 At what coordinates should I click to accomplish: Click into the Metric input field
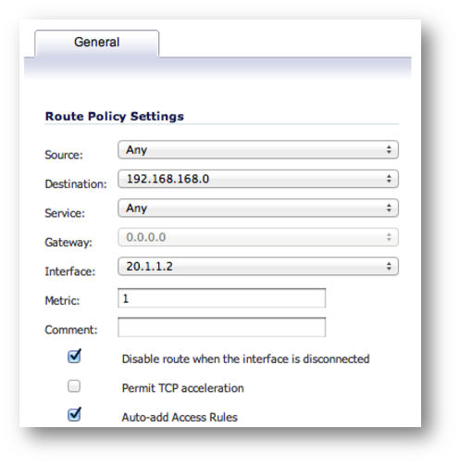221,298
